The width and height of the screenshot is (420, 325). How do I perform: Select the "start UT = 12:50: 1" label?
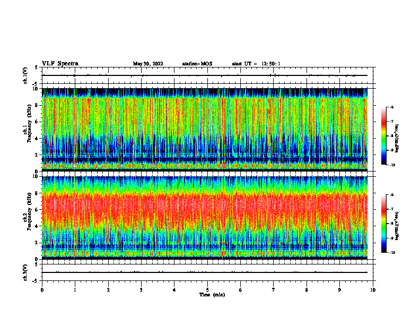256,64
